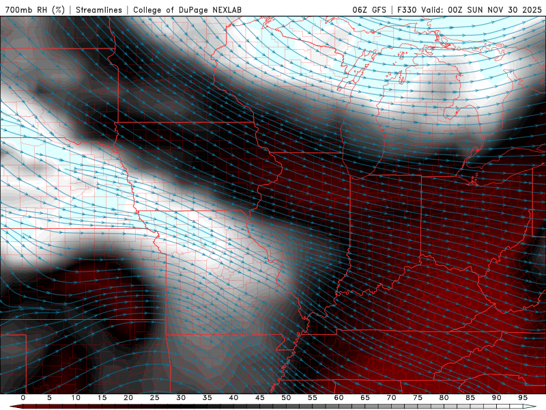The image size is (546, 410).
Task: Click the colorbar tick label "50"
Action: (x=286, y=398)
